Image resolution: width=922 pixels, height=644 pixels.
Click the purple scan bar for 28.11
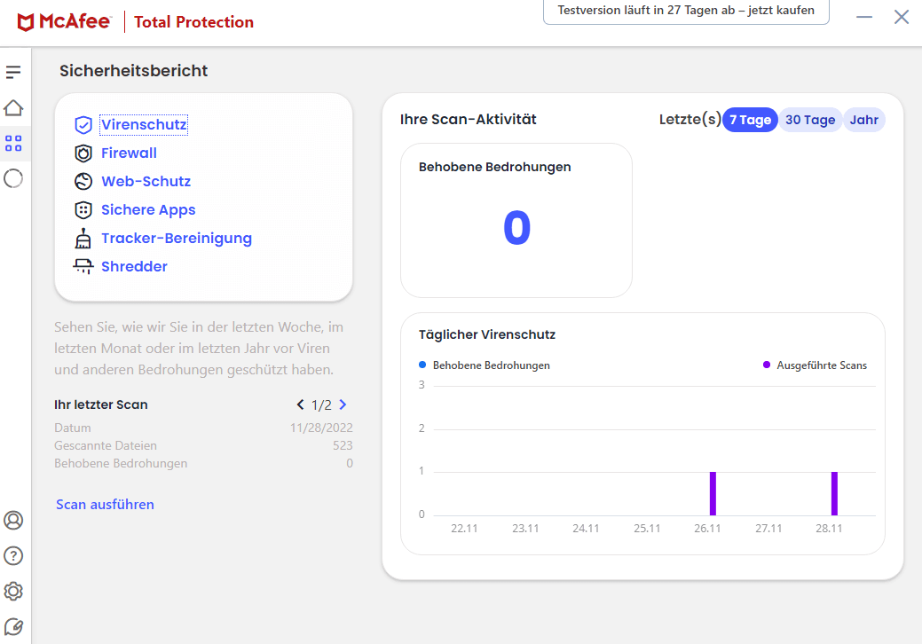[834, 493]
